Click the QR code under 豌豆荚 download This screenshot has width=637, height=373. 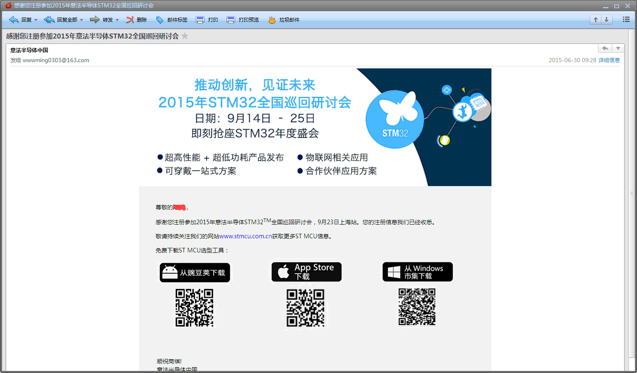pyautogui.click(x=195, y=308)
